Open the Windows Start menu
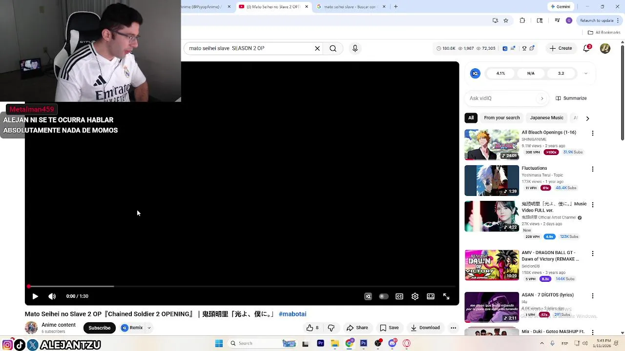Screen dimensions: 625x351 (219, 343)
